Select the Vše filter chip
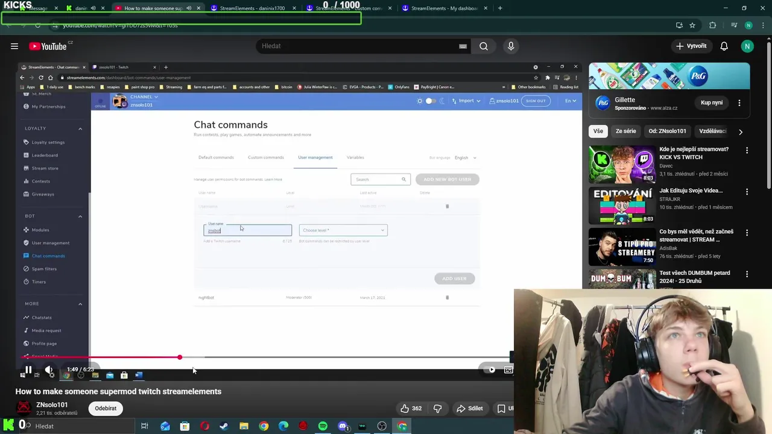This screenshot has width=772, height=434. click(598, 131)
